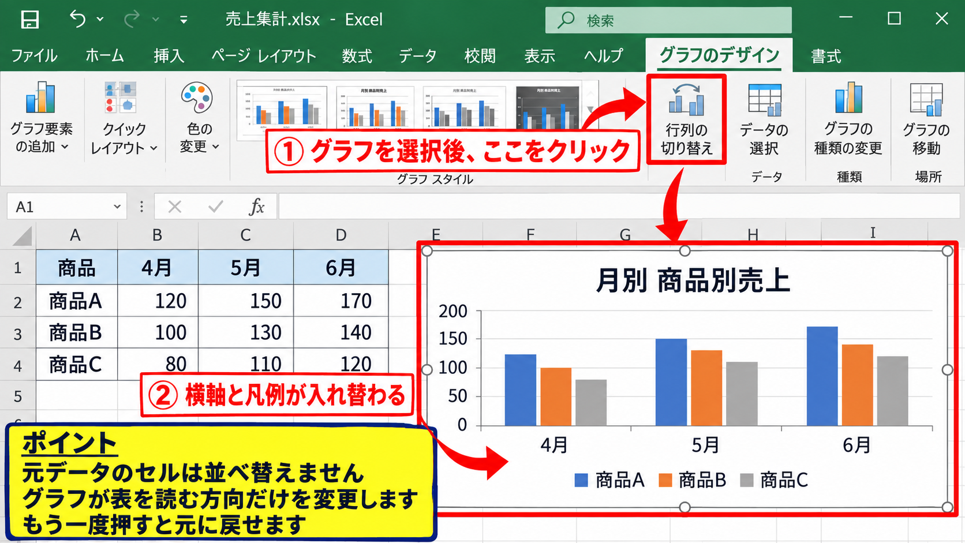Viewport: 965px width, 543px height.
Task: Click cell containing 商品A
Action: click(77, 301)
